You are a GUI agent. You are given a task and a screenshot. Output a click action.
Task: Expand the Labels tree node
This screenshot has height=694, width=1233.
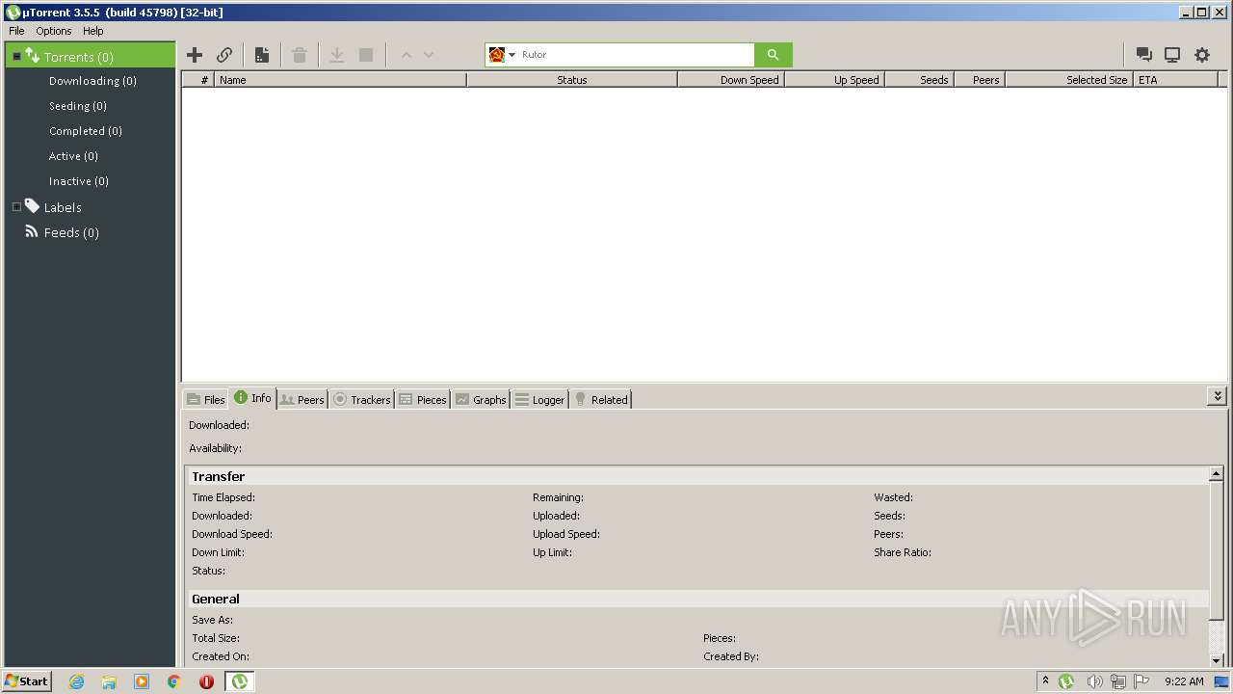[16, 207]
